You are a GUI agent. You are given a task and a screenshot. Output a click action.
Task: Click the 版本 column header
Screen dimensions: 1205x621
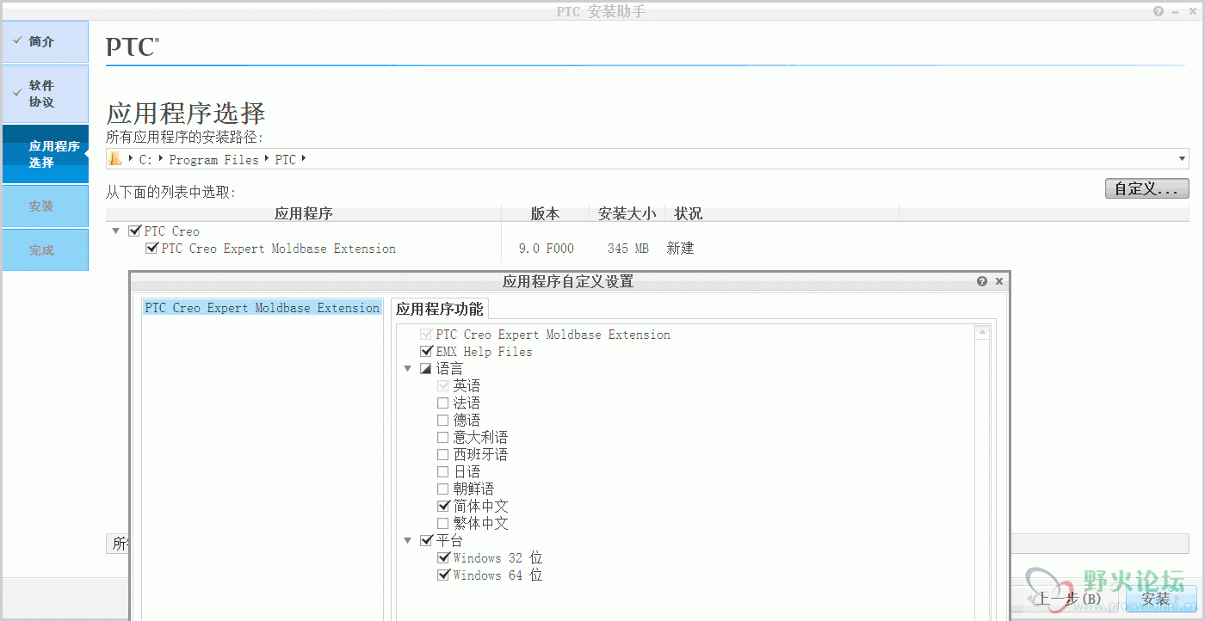[x=545, y=213]
